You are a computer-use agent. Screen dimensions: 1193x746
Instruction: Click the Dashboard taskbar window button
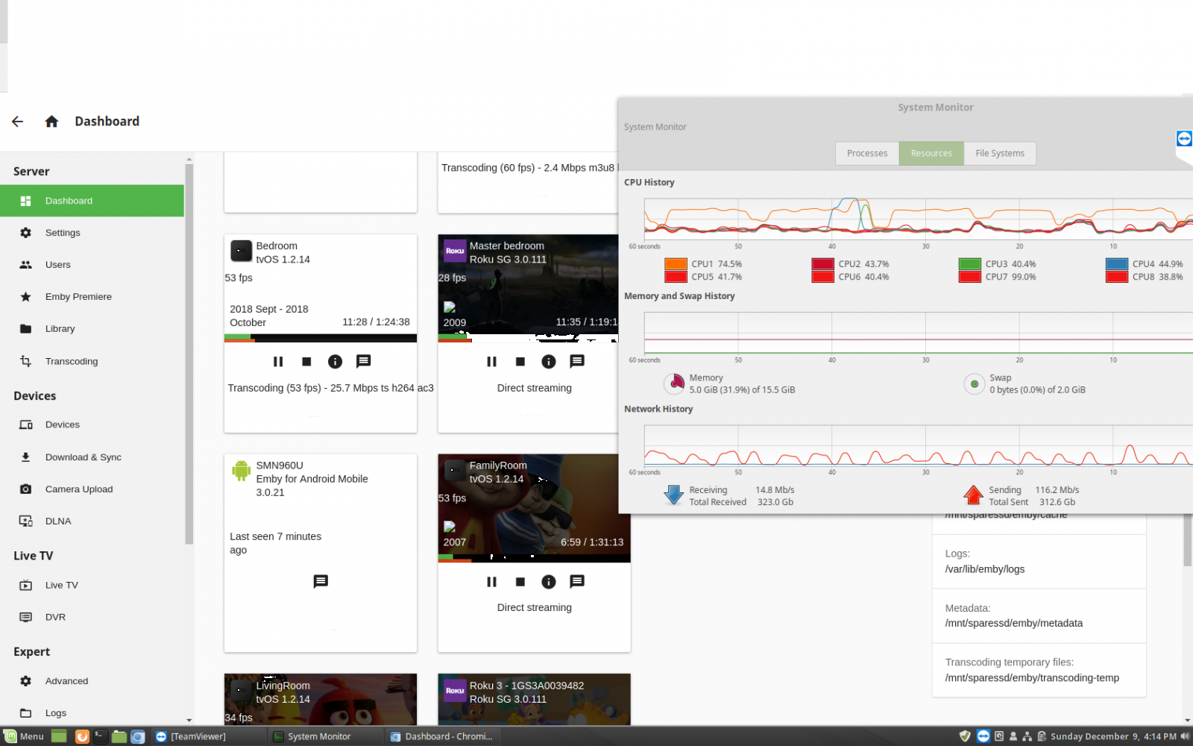[x=442, y=736]
